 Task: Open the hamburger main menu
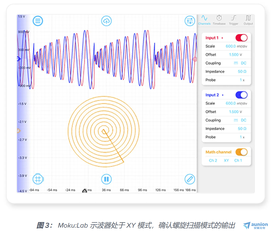pyautogui.click(x=38, y=21)
